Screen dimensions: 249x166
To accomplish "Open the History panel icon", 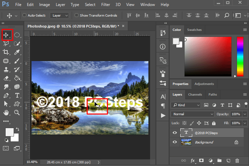I will pos(163,33).
